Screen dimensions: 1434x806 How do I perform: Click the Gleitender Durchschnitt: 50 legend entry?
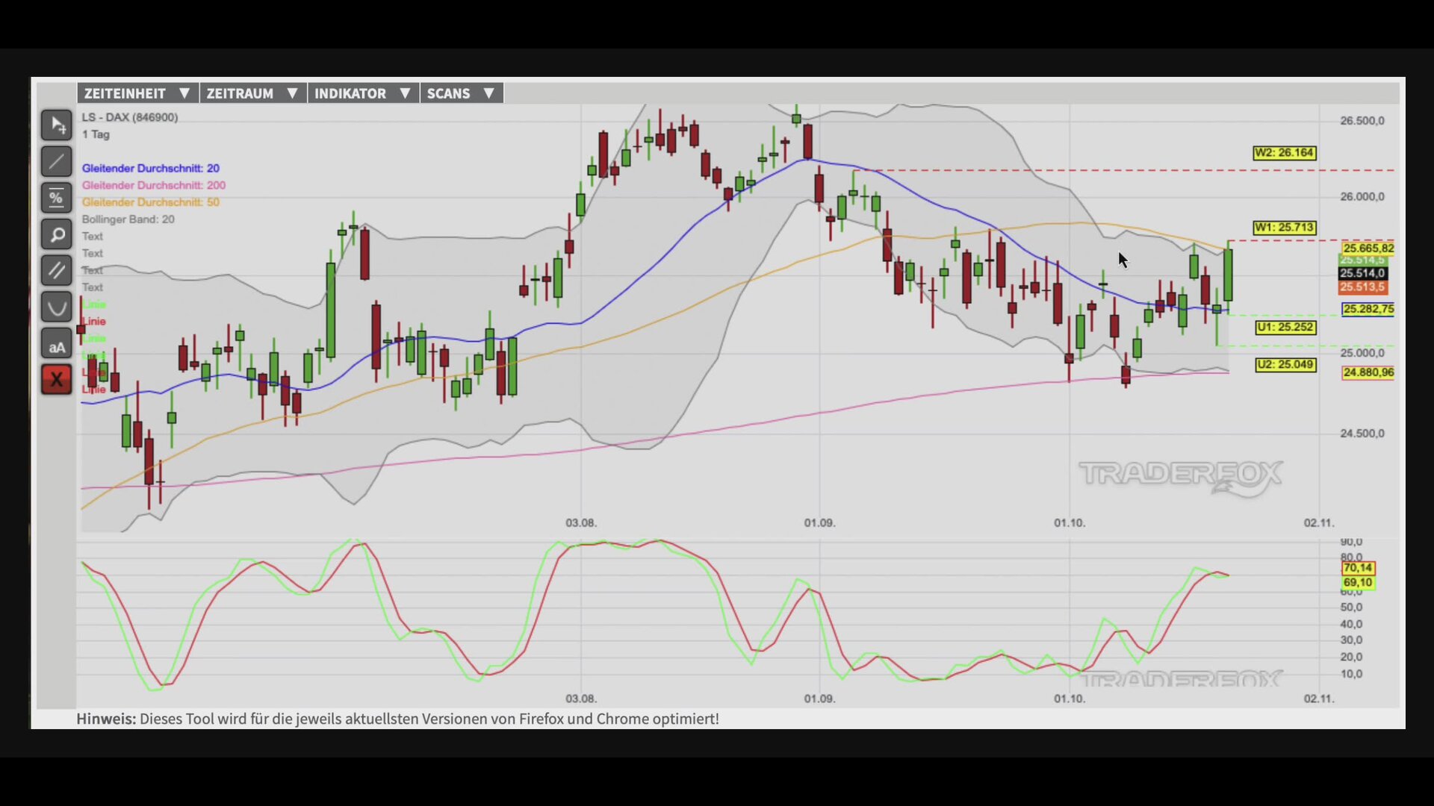(150, 202)
